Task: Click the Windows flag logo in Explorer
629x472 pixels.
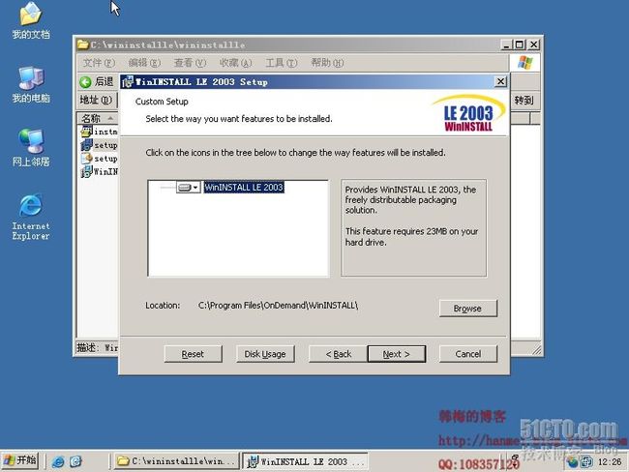Action: 525,63
